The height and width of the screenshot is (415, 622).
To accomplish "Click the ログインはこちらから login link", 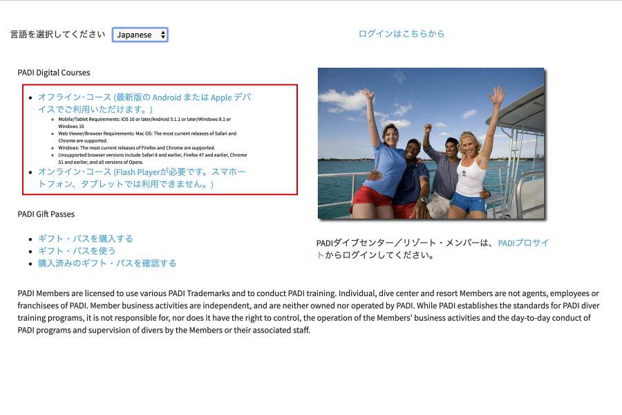I will (401, 34).
